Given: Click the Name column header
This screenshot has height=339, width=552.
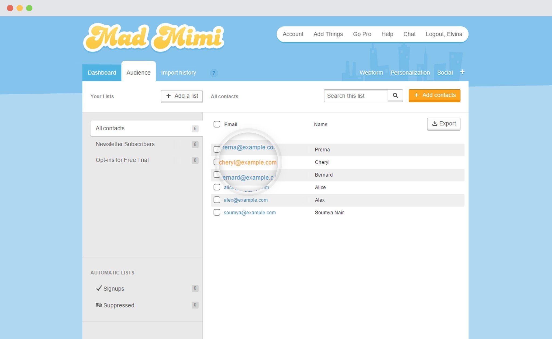Looking at the screenshot, I should click(x=320, y=124).
